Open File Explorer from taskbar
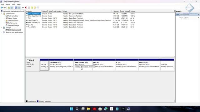200x112 pixels. pos(89,109)
